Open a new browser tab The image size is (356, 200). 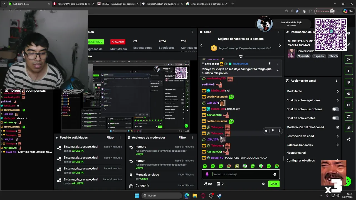point(233,4)
